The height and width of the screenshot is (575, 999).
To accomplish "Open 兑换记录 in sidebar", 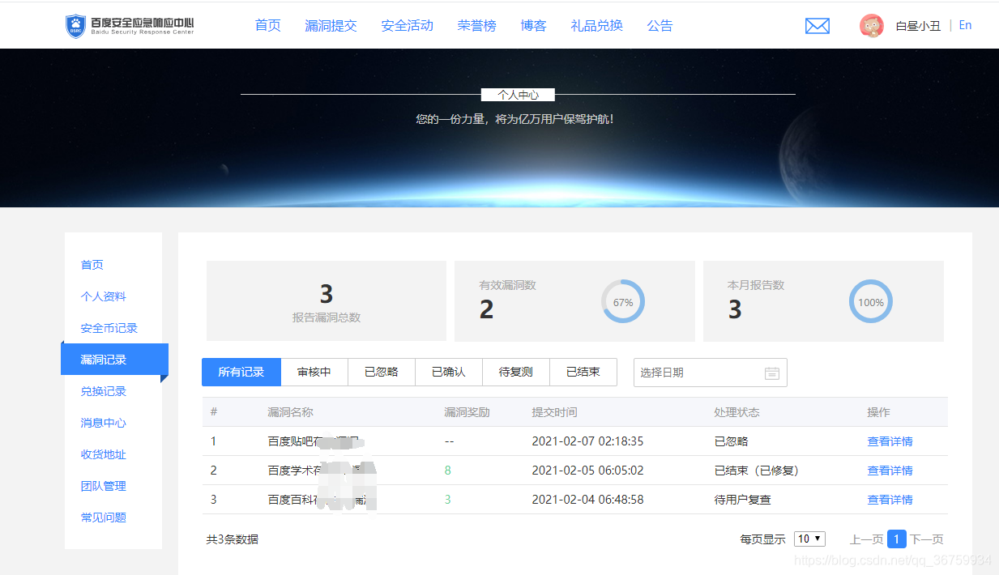I will pyautogui.click(x=104, y=391).
